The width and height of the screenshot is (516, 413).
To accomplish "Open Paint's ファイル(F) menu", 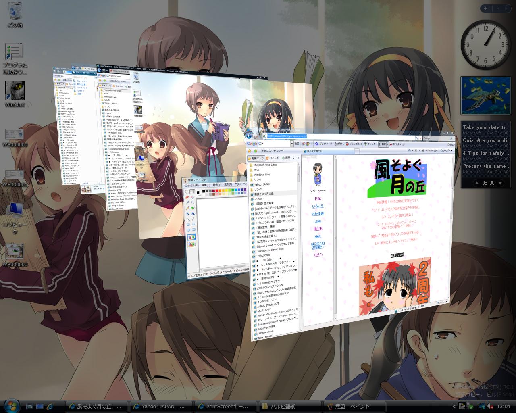I will (x=191, y=186).
